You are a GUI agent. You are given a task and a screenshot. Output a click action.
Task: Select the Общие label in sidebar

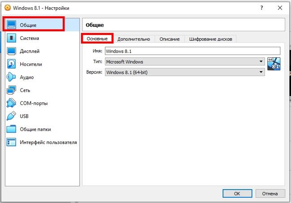click(28, 25)
